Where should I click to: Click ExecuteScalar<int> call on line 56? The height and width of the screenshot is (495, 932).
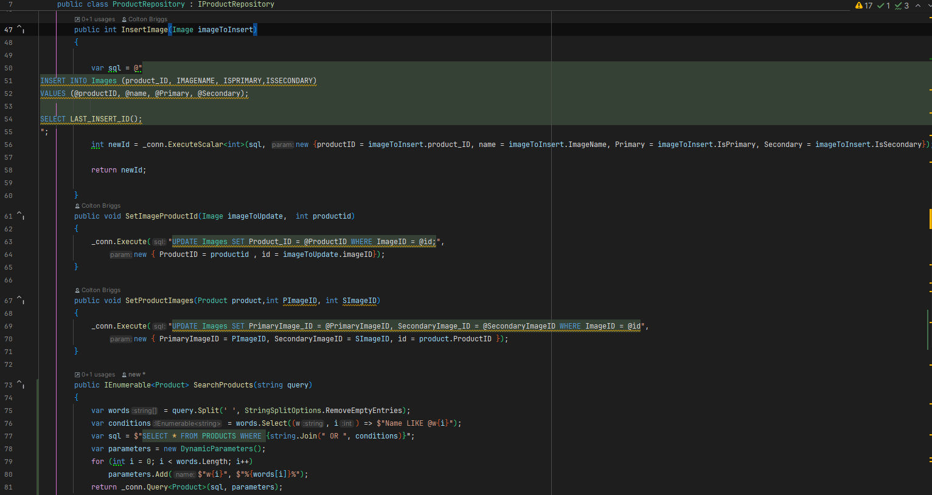206,145
